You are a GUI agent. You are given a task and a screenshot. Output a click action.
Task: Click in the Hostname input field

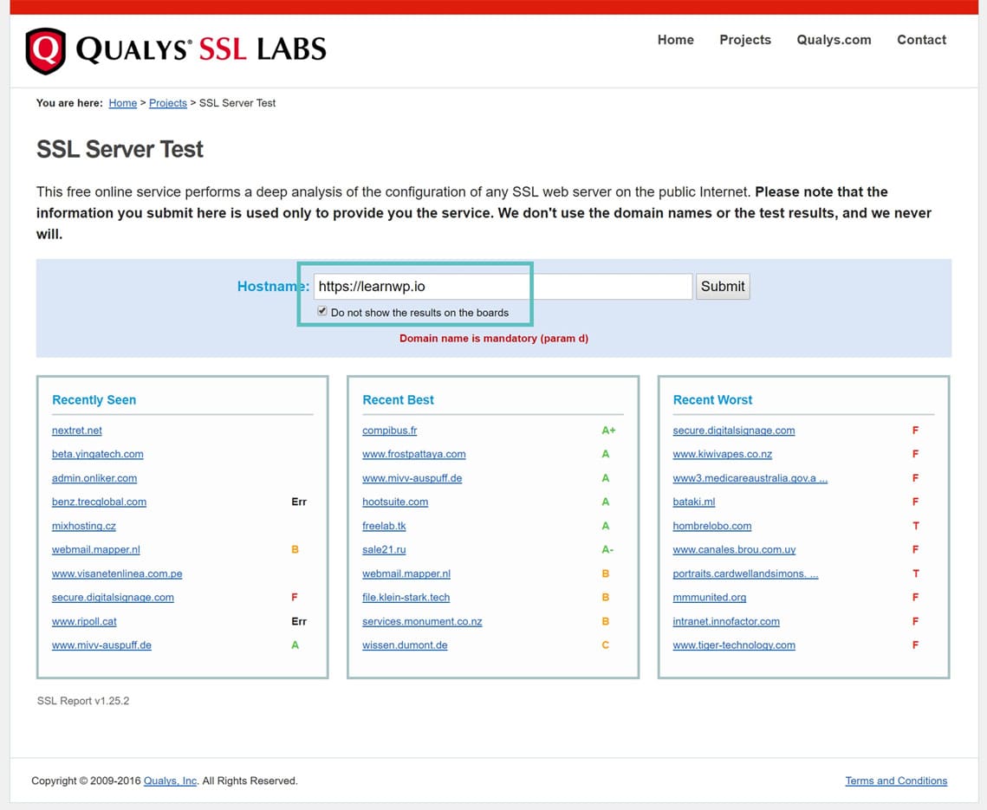click(416, 284)
